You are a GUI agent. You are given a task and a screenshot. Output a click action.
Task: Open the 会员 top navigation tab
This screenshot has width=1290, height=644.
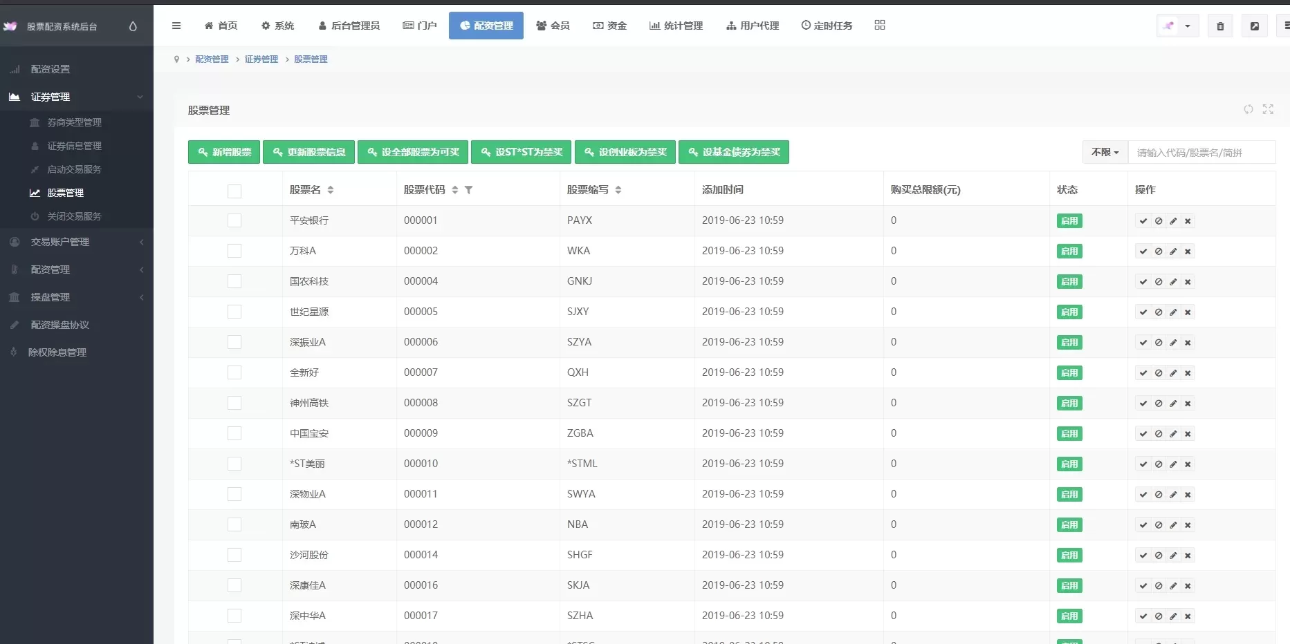click(553, 26)
